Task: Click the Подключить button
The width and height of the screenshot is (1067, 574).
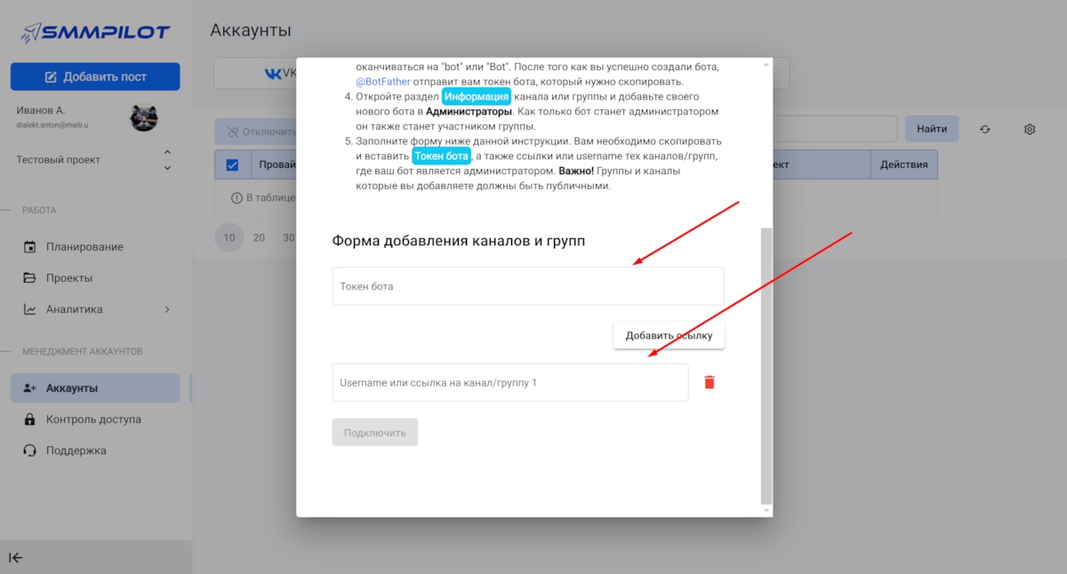Action: tap(375, 433)
